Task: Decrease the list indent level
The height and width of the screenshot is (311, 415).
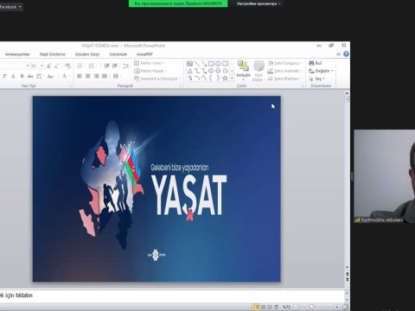Action: pyautogui.click(x=106, y=67)
